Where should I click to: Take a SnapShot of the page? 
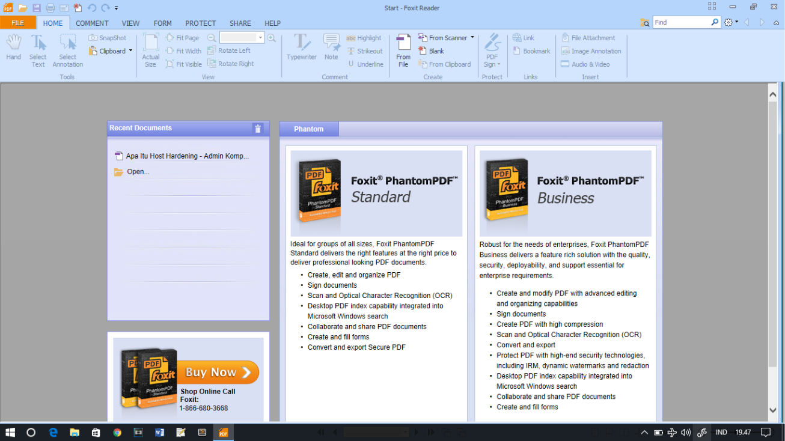[x=108, y=38]
